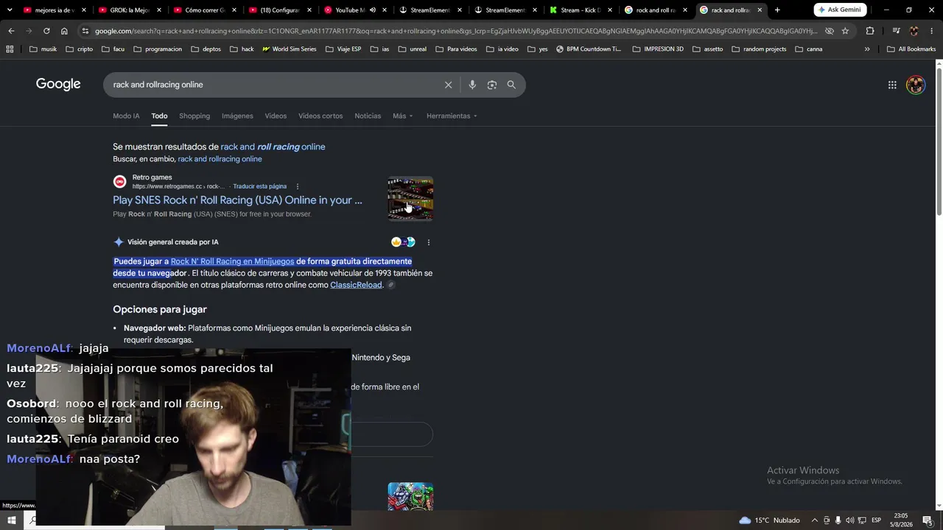Screen dimensions: 943x530
Task: Follow the corrected rack and roll racing online link
Action: pos(273,146)
